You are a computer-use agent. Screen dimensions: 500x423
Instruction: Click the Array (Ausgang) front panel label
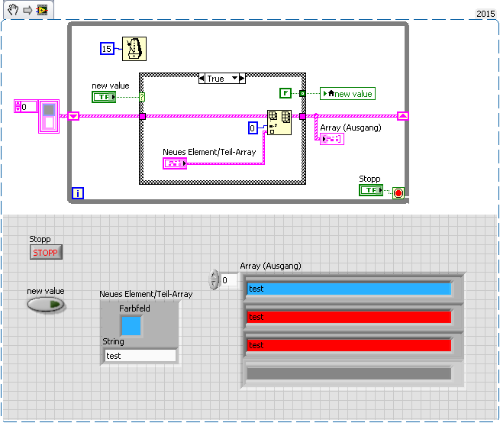[270, 266]
